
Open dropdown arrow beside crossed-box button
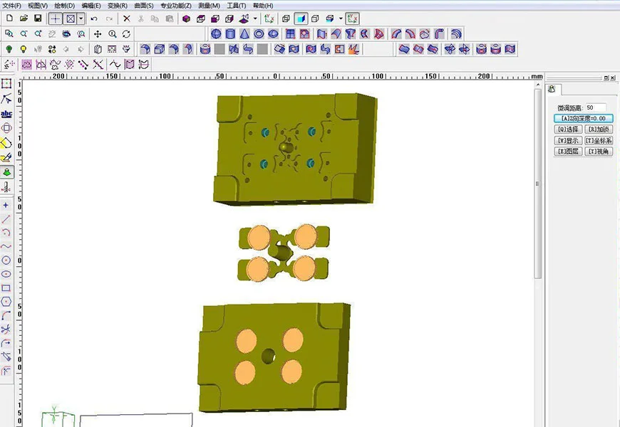pos(81,19)
